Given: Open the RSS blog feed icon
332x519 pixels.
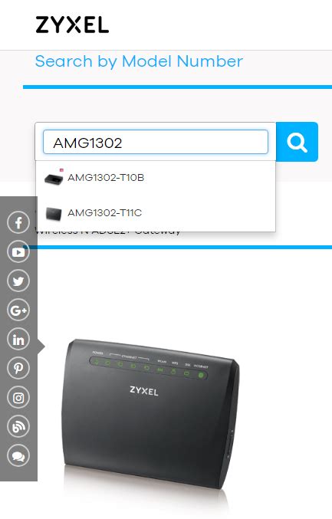Looking at the screenshot, I should point(18,426).
